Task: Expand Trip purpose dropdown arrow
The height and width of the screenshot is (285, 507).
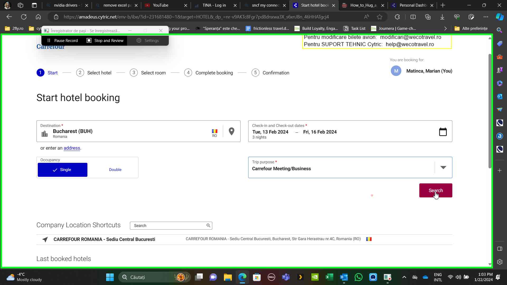Action: click(x=443, y=168)
